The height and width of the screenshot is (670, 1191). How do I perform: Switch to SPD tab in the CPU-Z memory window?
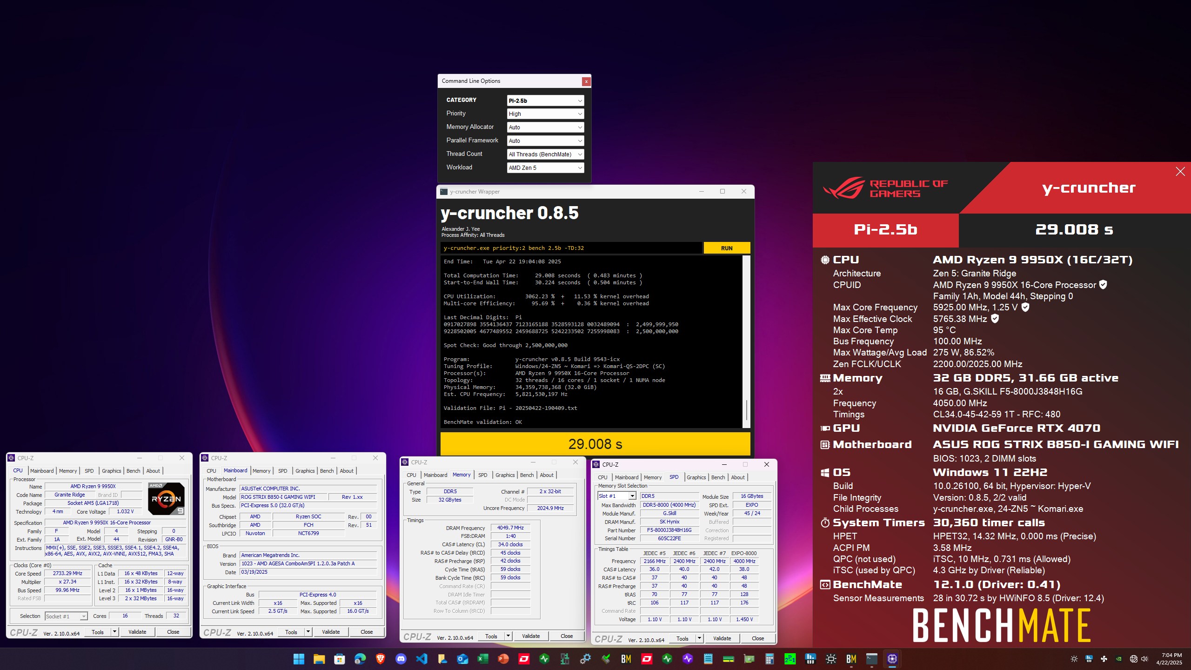click(x=483, y=475)
